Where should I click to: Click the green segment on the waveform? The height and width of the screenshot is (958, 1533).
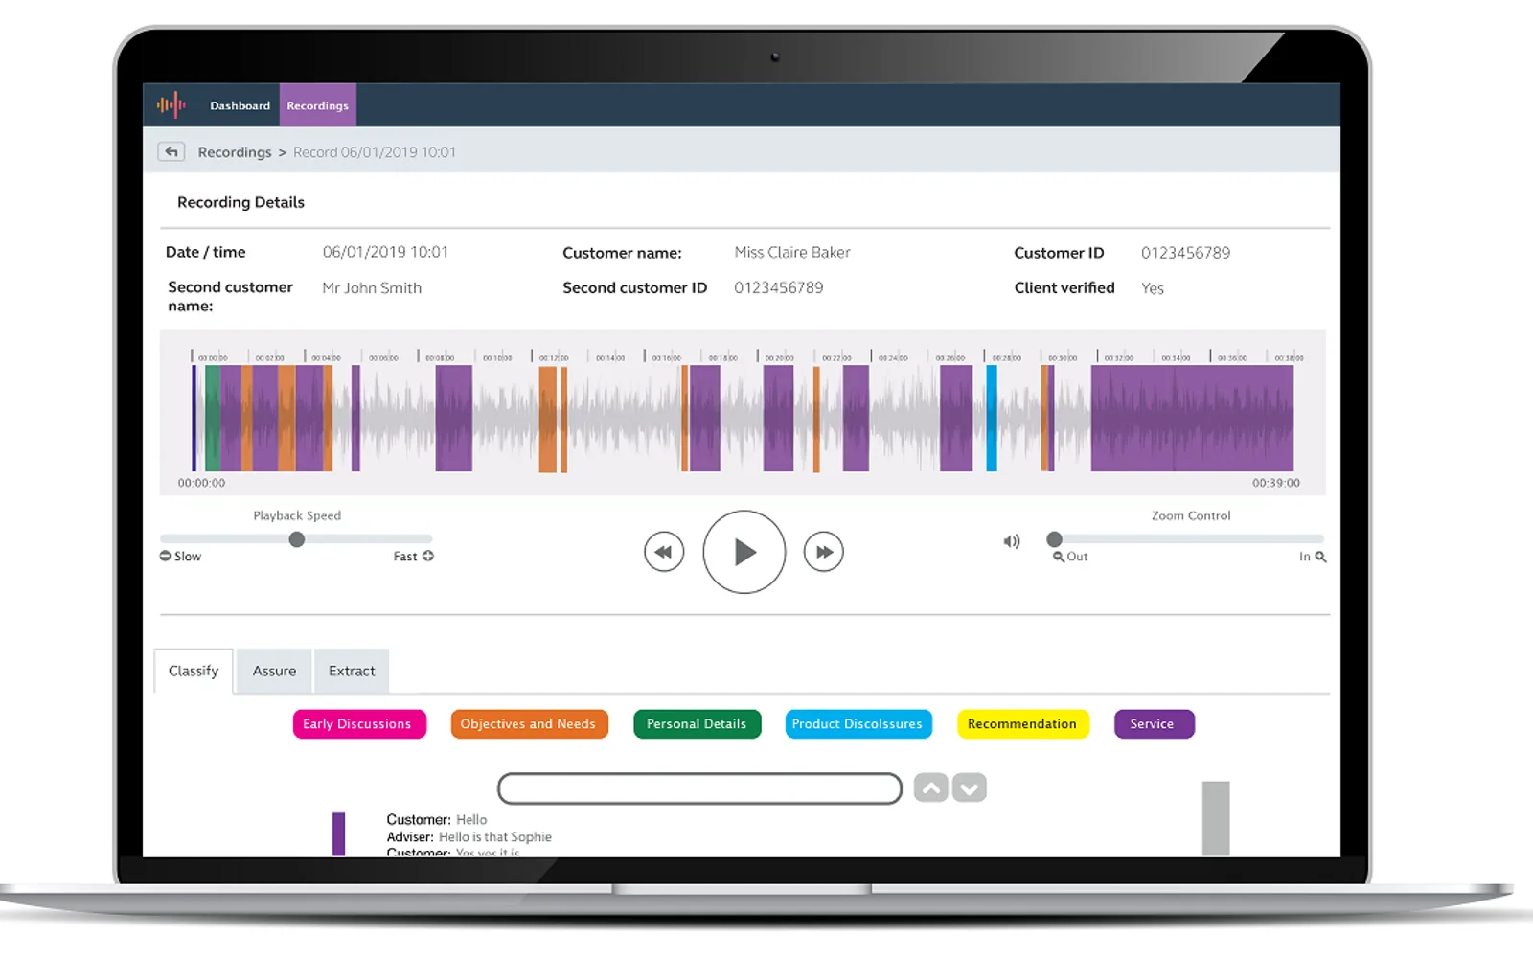point(212,418)
